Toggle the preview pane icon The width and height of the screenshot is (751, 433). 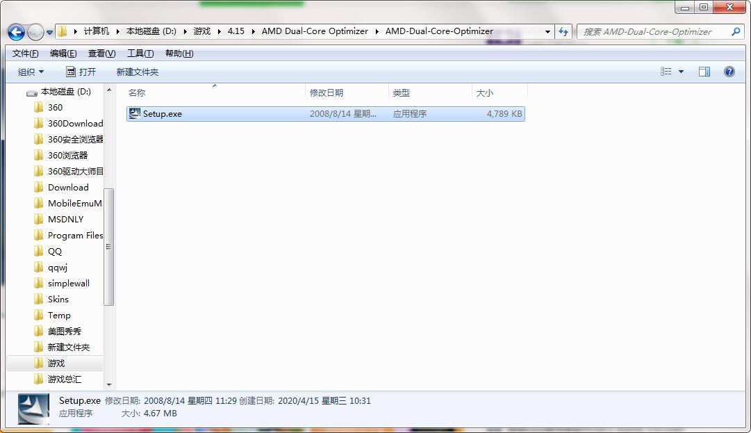(704, 72)
